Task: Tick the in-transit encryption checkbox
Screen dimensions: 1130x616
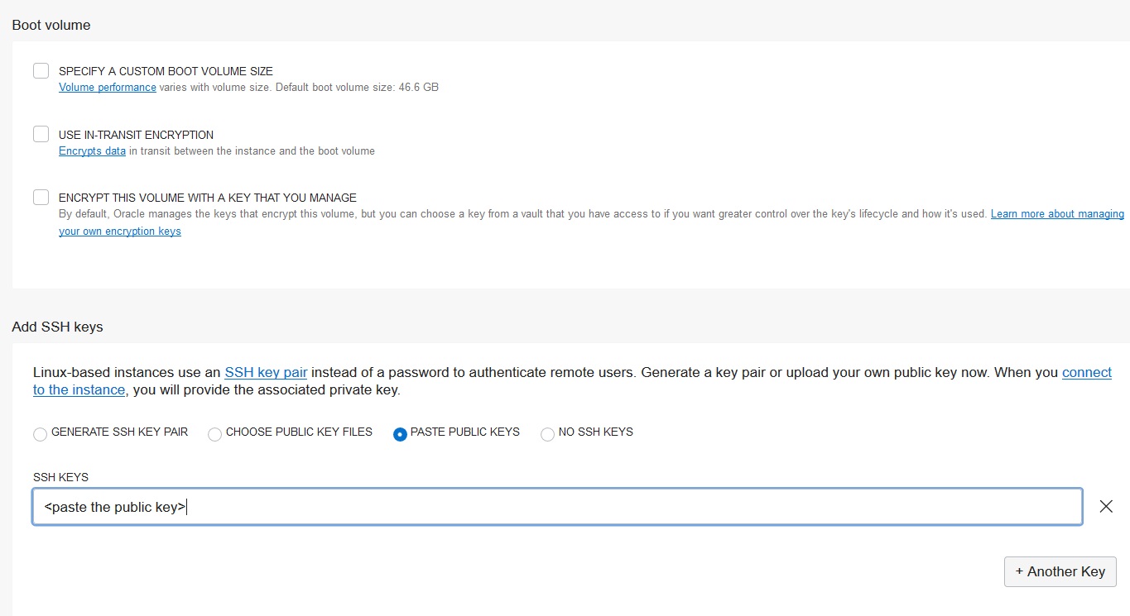Action: (41, 134)
